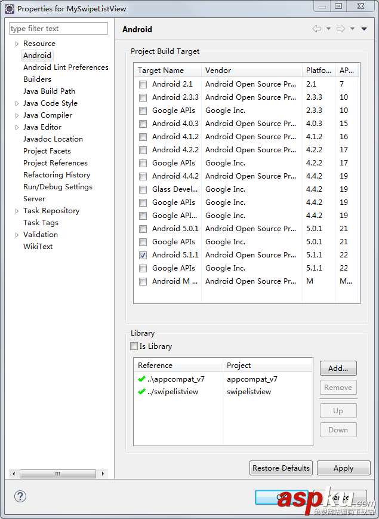379x519 pixels.
Task: Check the Android 2.3.3 target checkbox
Action: [143, 97]
